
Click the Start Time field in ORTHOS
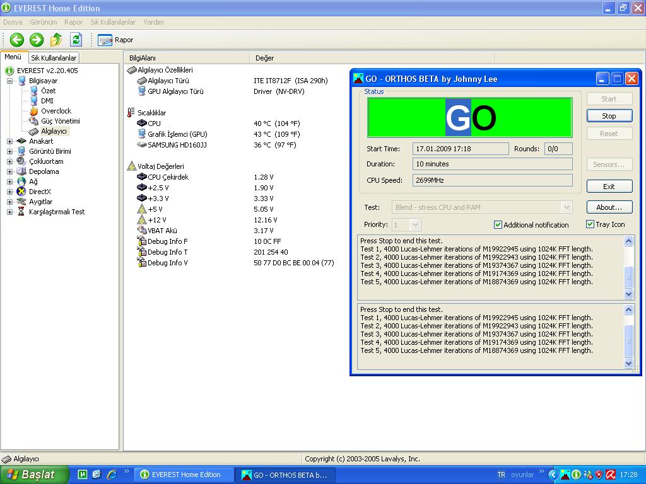click(461, 149)
